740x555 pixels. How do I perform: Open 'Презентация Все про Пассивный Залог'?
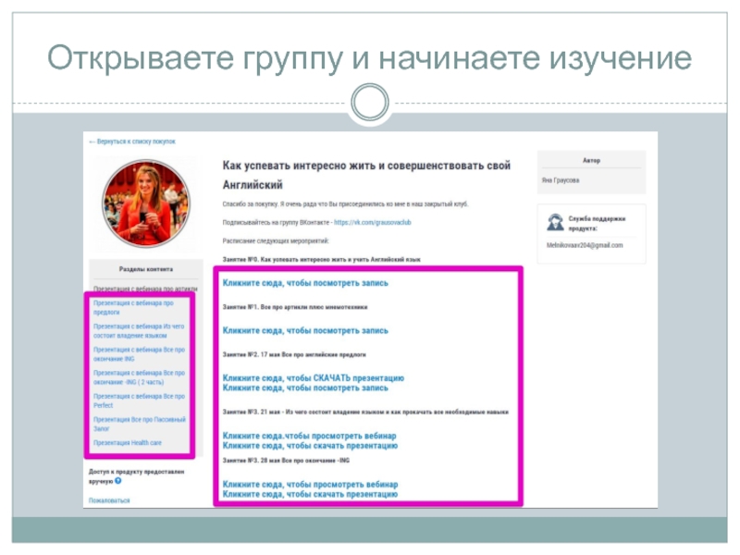pos(139,424)
